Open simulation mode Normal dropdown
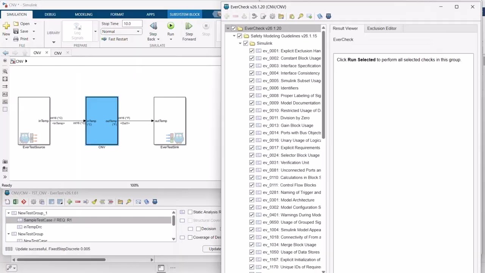The image size is (485, 273). click(121, 31)
